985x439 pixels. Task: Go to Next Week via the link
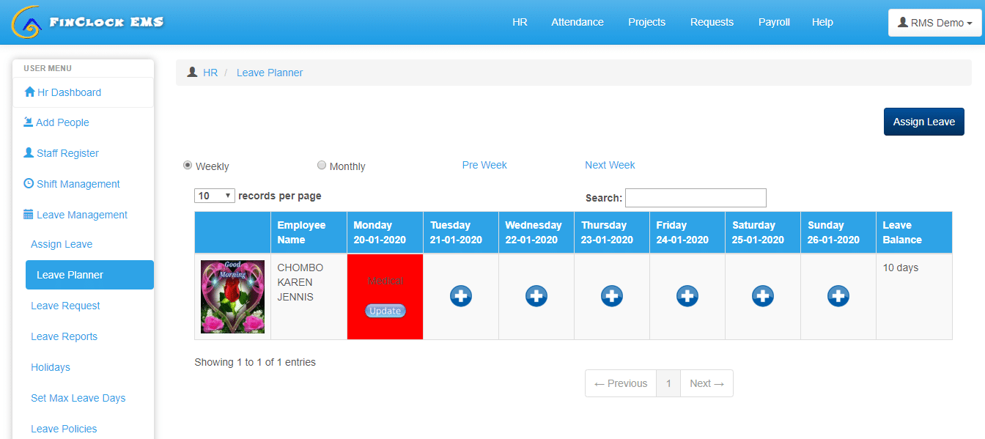610,165
